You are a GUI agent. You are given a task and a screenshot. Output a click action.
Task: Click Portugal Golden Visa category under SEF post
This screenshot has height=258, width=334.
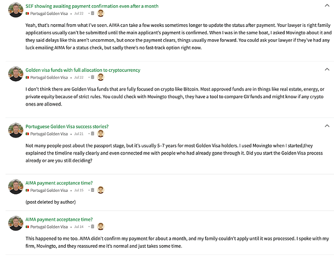(49, 13)
